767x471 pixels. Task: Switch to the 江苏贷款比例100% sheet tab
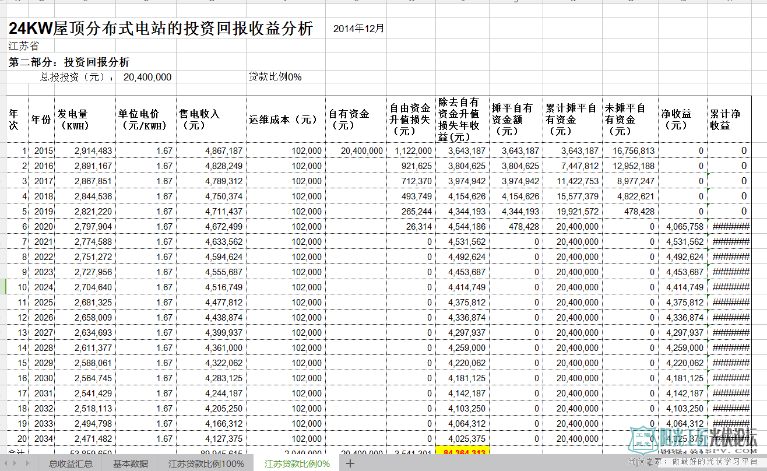pyautogui.click(x=206, y=464)
